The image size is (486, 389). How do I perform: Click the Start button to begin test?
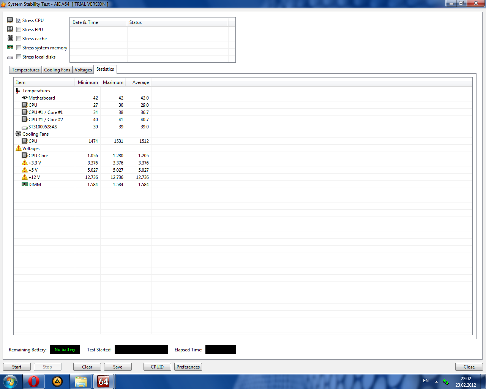coord(17,367)
